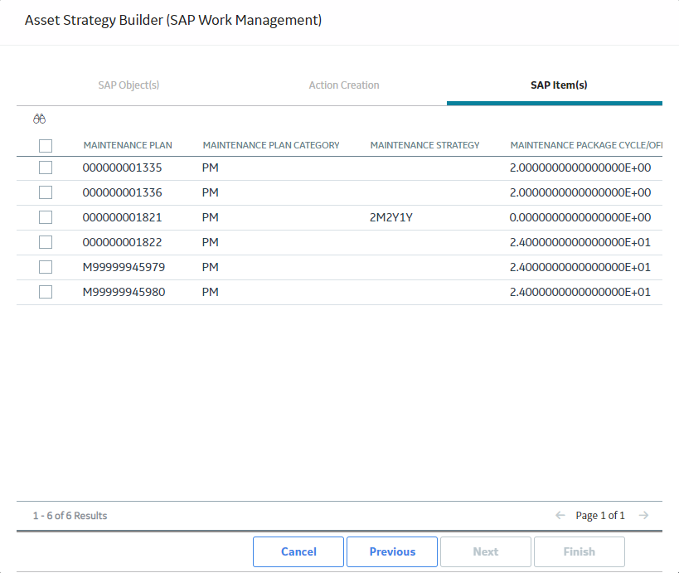Go to previous page arrow
This screenshot has height=573, width=679.
560,515
